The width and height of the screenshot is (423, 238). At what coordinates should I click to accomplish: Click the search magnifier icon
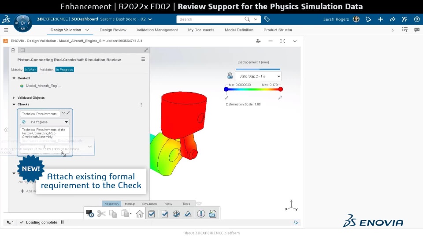247,19
